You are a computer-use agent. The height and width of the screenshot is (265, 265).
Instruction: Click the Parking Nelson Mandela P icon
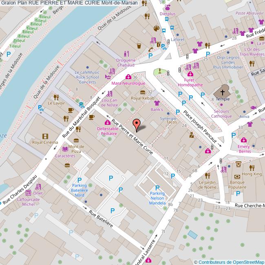tap(157, 188)
